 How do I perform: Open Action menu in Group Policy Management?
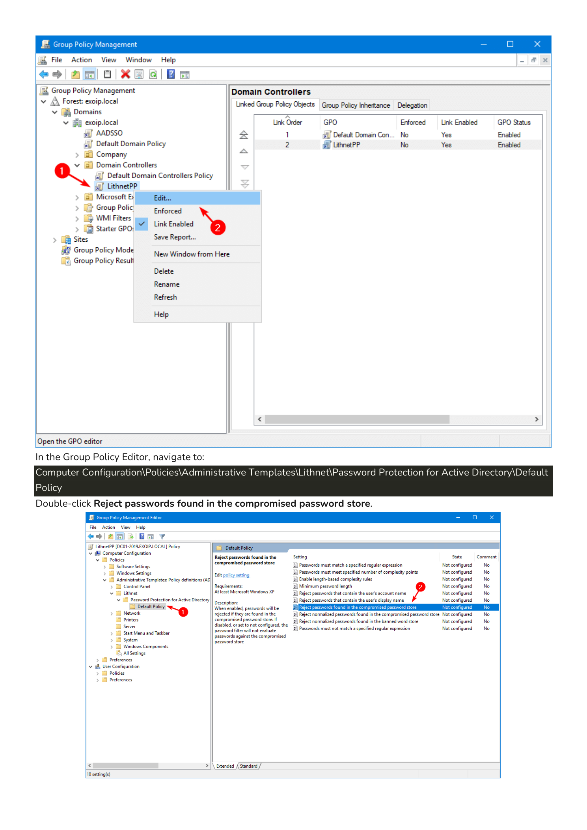coord(82,60)
